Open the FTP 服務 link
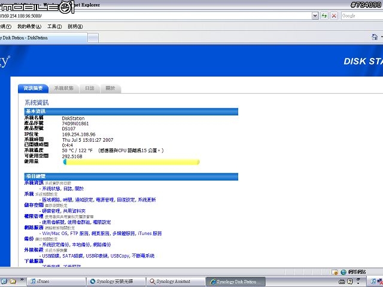Viewport: 383px width, 287px height. click(x=80, y=234)
